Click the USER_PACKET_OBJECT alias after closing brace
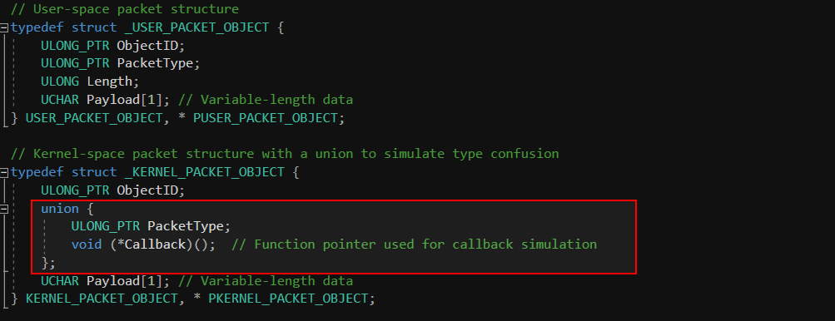Viewport: 835px width, 321px height. (94, 117)
